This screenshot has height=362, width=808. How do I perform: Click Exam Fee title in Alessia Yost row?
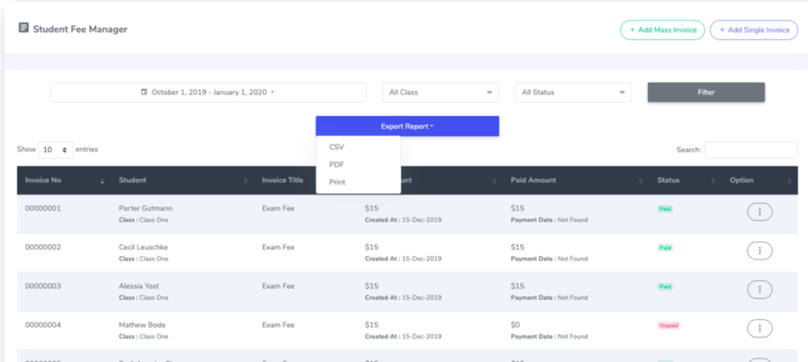[279, 285]
